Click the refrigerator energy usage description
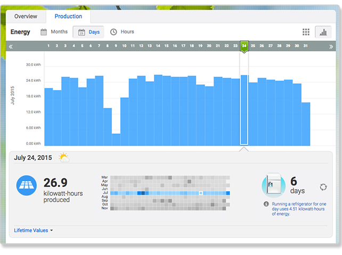The image size is (342, 255). pos(299,209)
